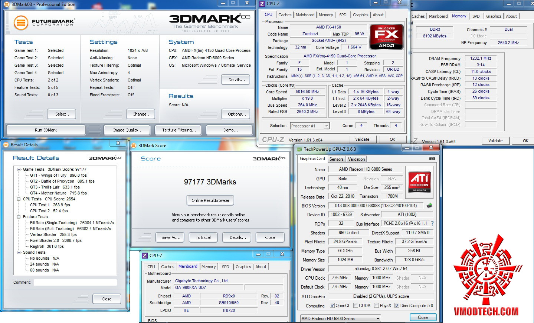The width and height of the screenshot is (534, 323).
Task: Close the 3DMark Score dialog via Close button
Action: point(270,237)
